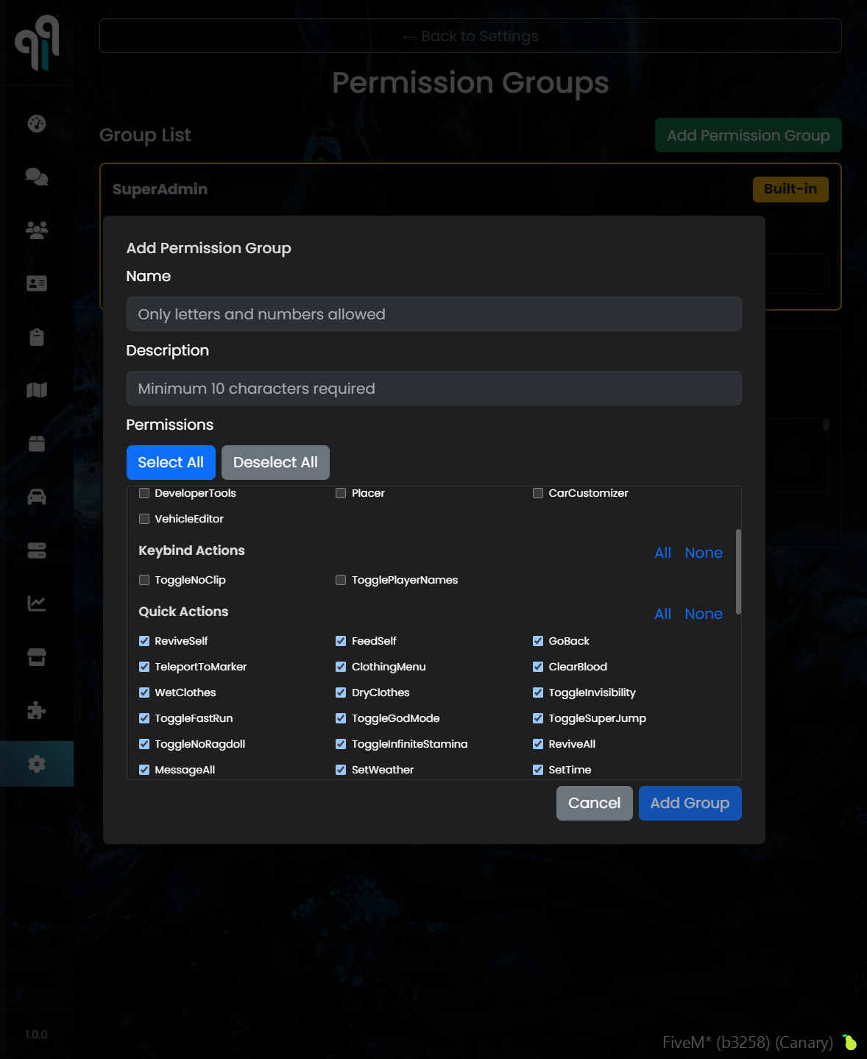Viewport: 867px width, 1059px height.
Task: Click the permissions list scrollbar
Action: 737,572
